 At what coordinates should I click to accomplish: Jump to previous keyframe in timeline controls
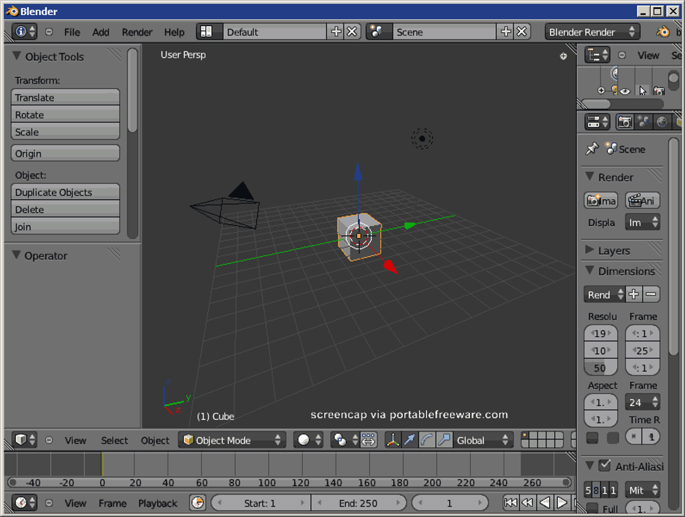pos(527,503)
